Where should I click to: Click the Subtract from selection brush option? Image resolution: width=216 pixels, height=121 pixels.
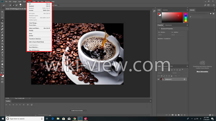17,5
